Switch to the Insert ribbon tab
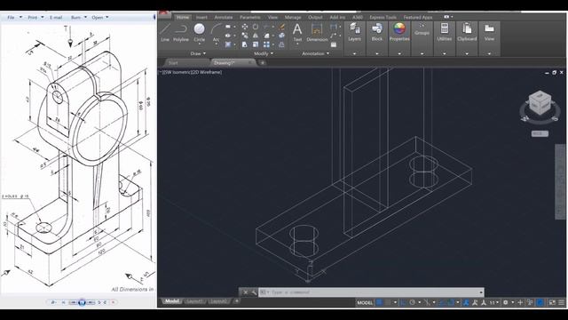This screenshot has height=320, width=568. tap(201, 17)
